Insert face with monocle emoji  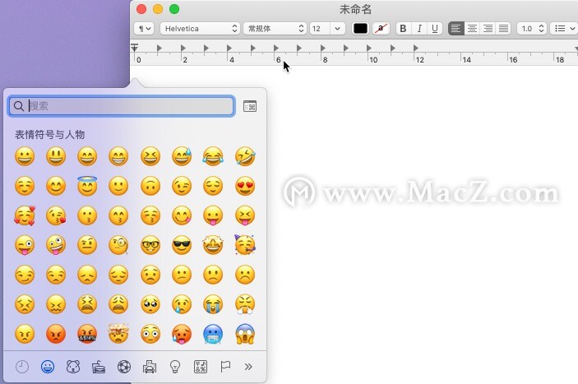(118, 245)
